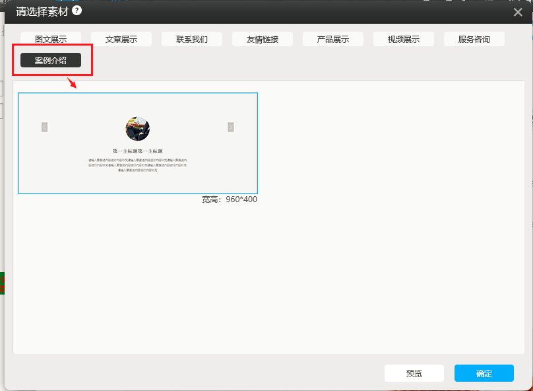Click the circular photo in the template

click(137, 129)
